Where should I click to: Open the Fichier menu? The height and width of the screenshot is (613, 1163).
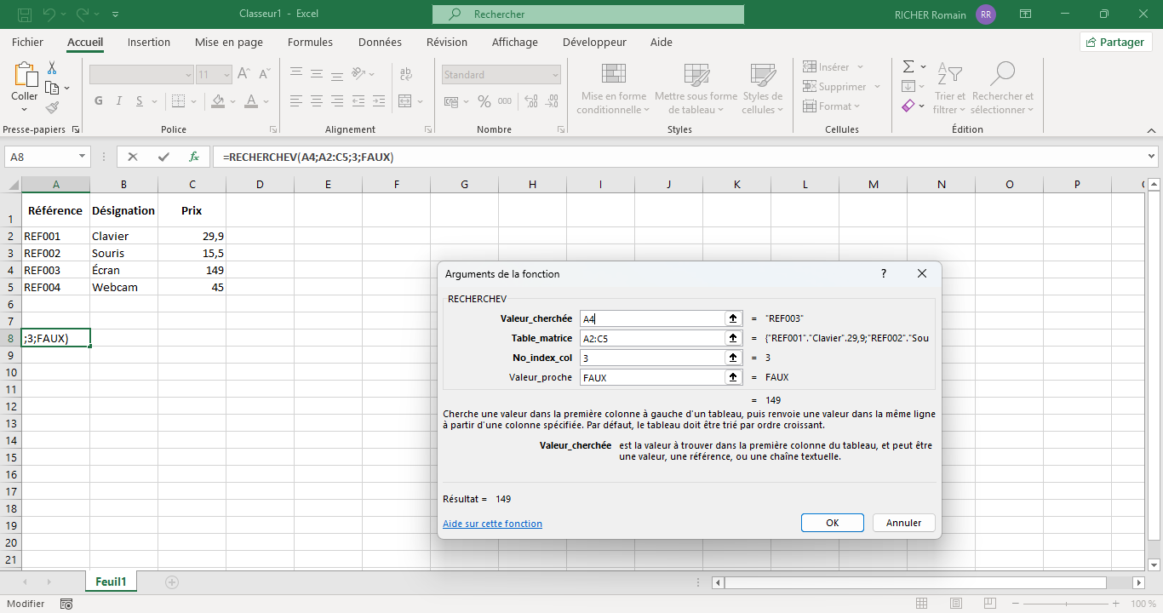28,42
